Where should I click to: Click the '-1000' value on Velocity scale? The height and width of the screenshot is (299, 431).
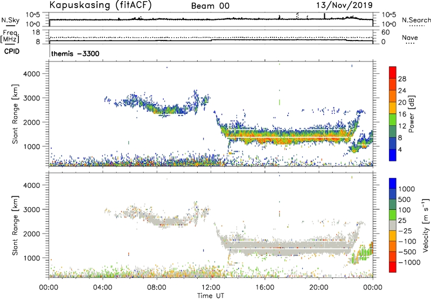click(409, 262)
